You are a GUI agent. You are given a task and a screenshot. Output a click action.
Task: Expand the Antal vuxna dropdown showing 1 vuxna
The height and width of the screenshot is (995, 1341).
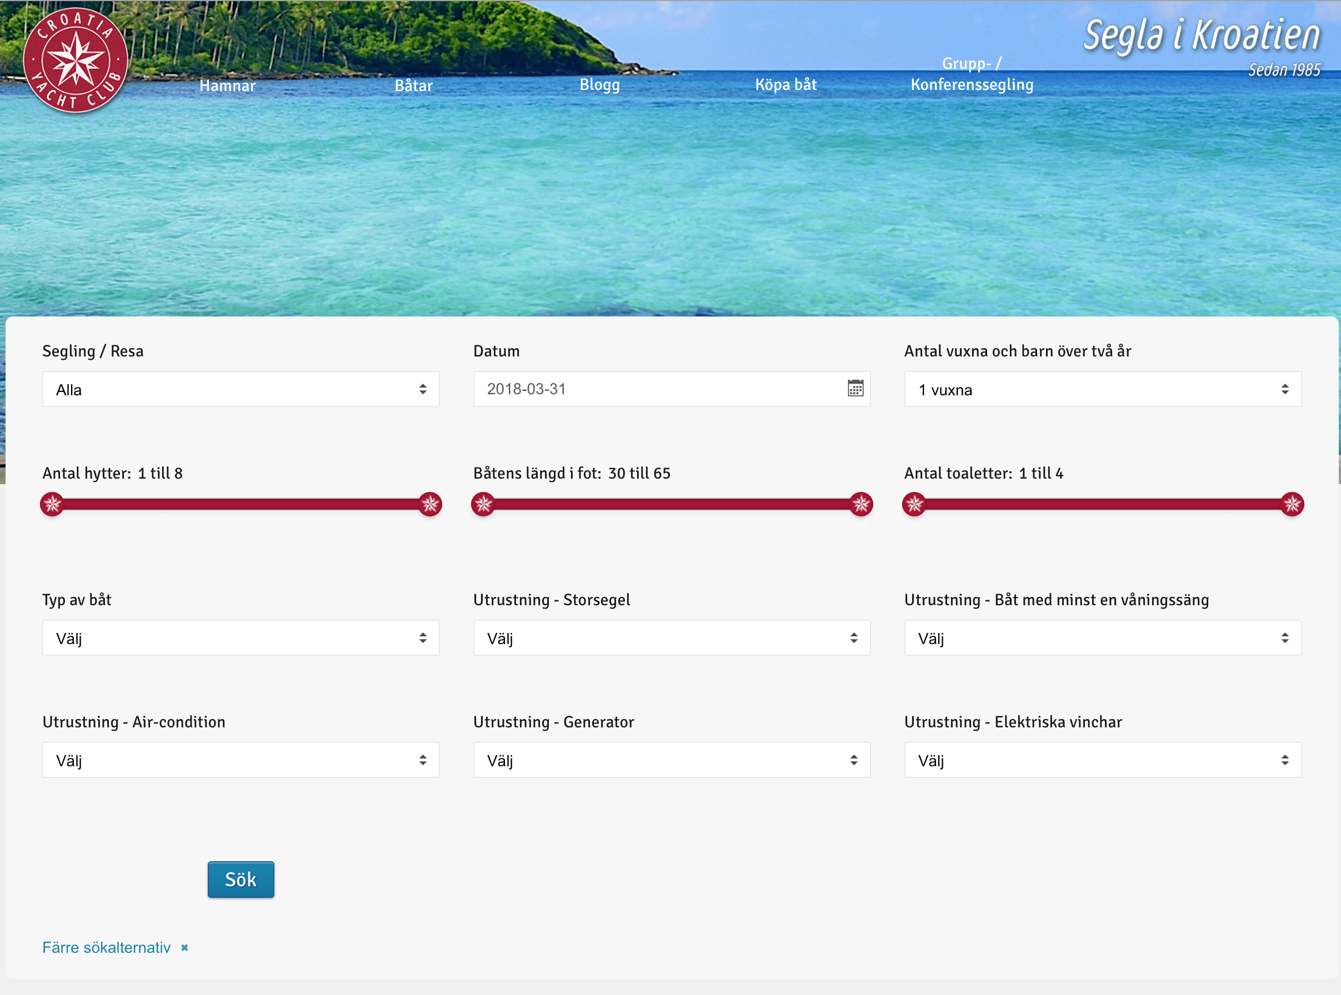point(1102,389)
